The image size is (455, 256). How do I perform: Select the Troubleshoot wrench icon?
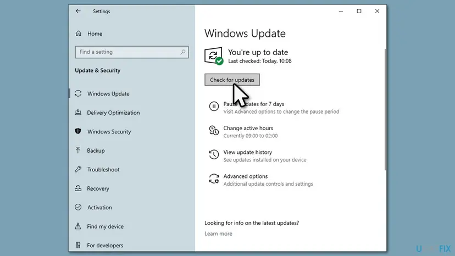tap(78, 169)
